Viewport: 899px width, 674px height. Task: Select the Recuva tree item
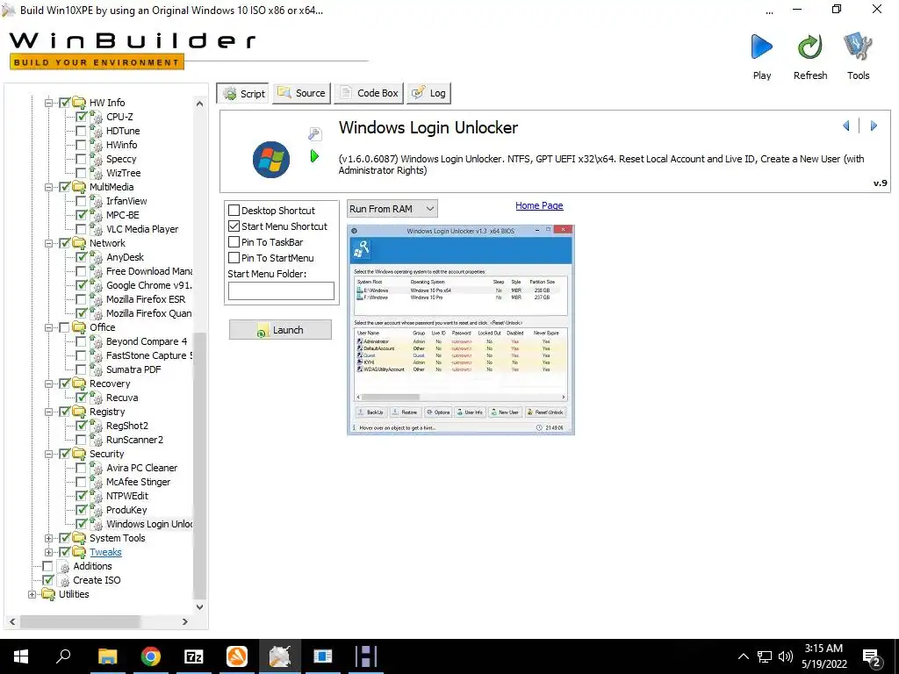coord(121,398)
